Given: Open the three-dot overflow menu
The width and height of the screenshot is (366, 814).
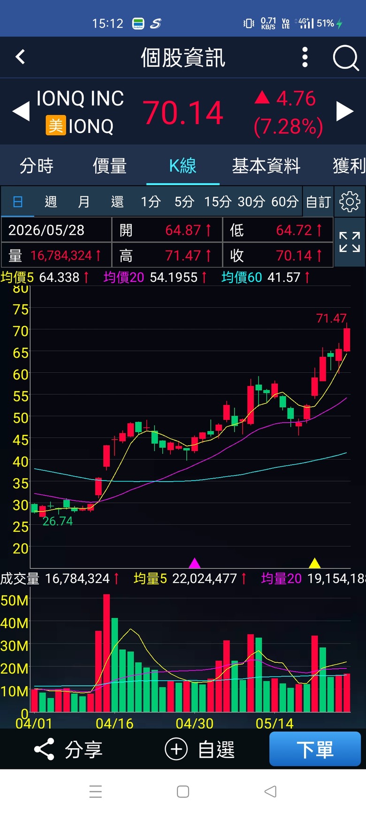Looking at the screenshot, I should coord(305,57).
